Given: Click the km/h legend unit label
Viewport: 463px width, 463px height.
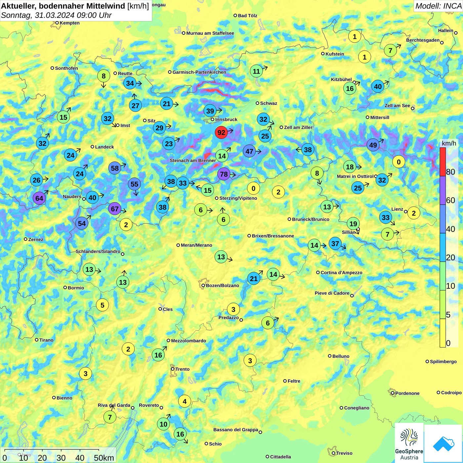Looking at the screenshot, I should tap(449, 143).
